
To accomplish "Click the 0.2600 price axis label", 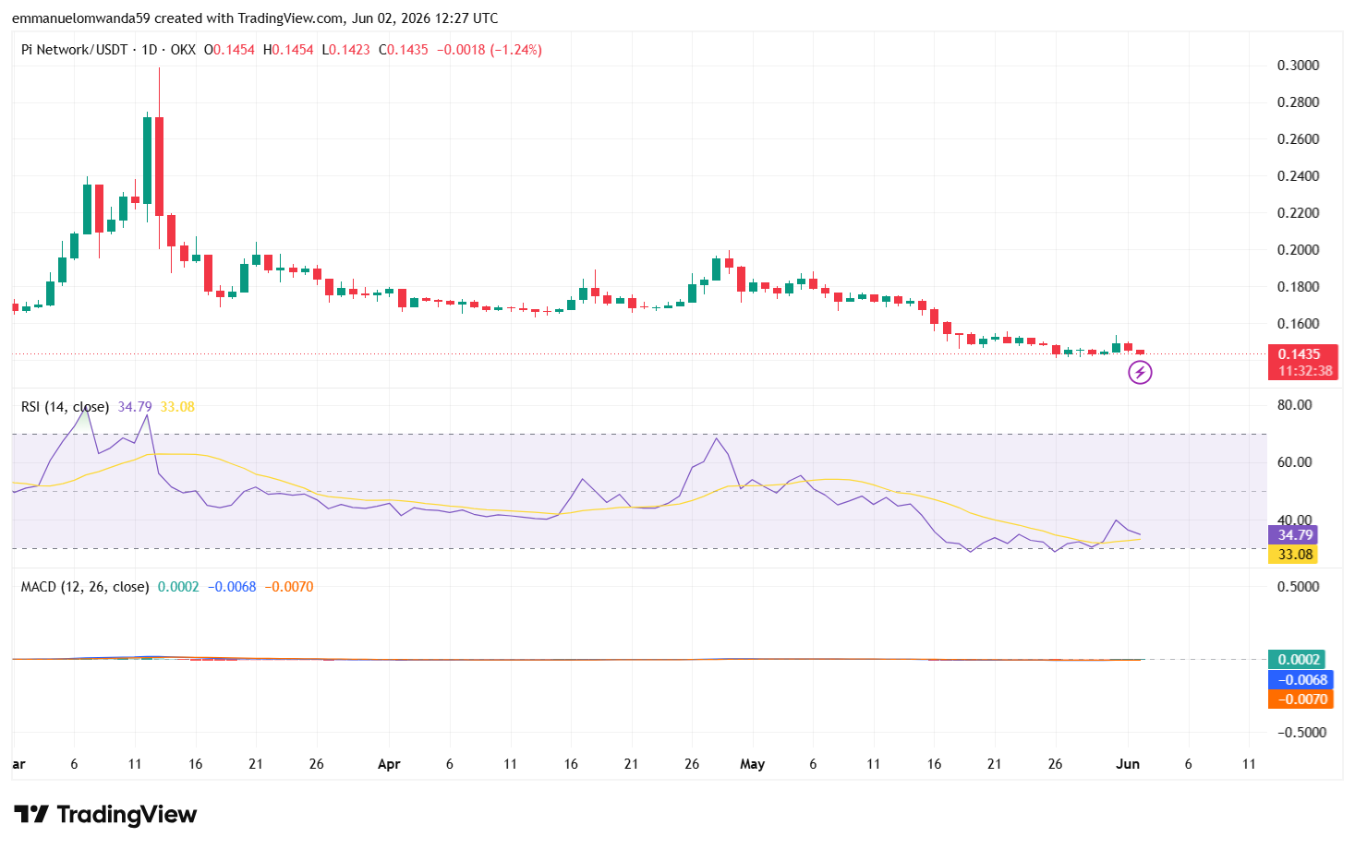I will tap(1298, 139).
